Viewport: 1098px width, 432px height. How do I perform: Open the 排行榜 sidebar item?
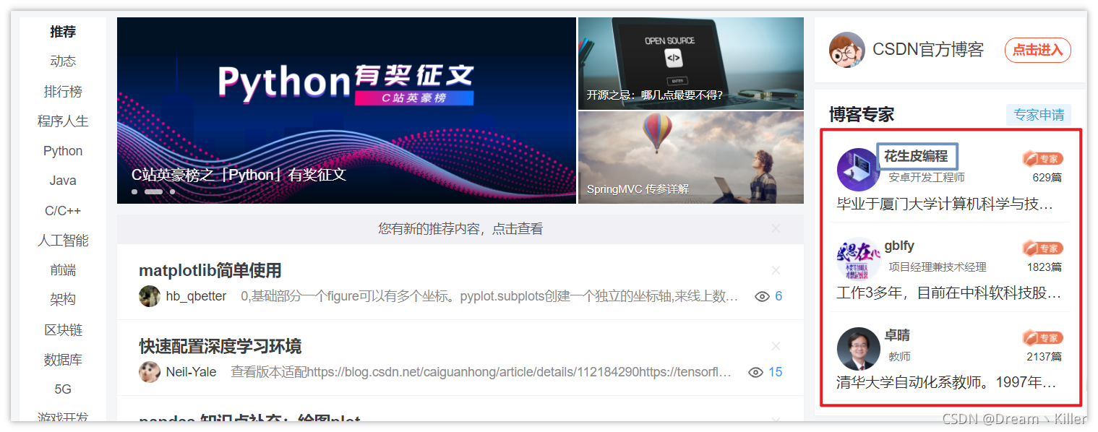tap(63, 92)
